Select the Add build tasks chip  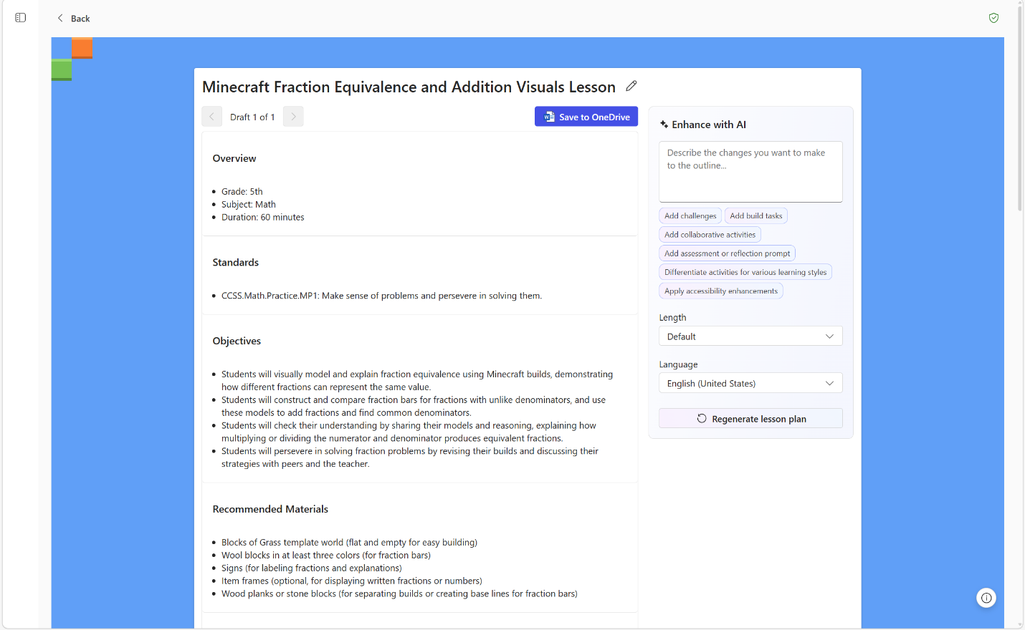(x=756, y=215)
